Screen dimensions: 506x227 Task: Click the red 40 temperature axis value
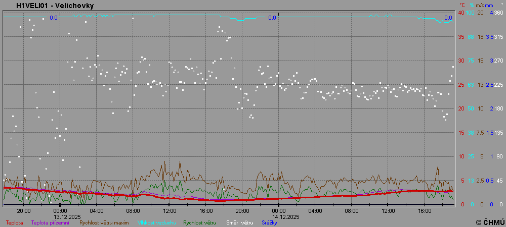461,13
